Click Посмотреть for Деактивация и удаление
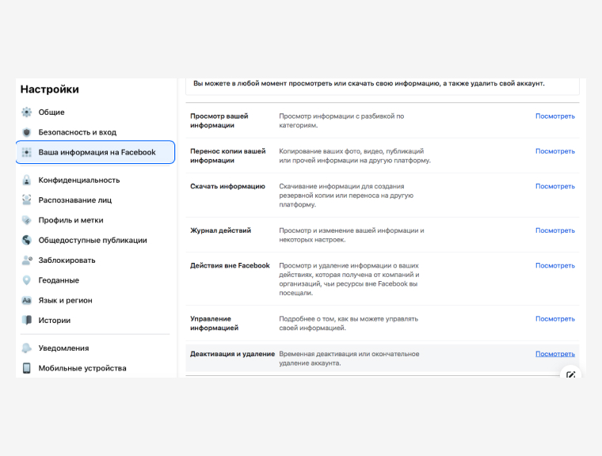 click(554, 354)
